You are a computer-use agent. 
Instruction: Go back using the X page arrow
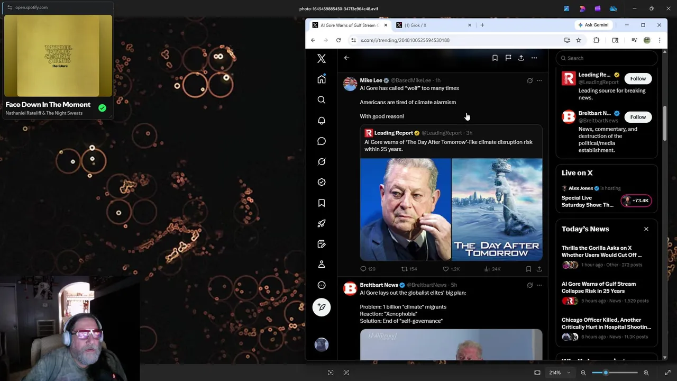(346, 58)
